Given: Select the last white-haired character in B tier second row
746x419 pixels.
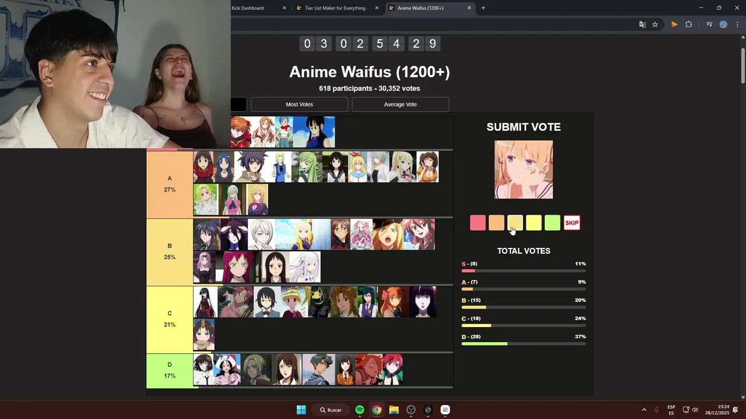Looking at the screenshot, I should click(305, 267).
